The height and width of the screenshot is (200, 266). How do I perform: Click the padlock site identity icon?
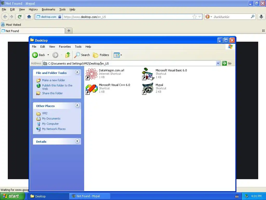60,17
